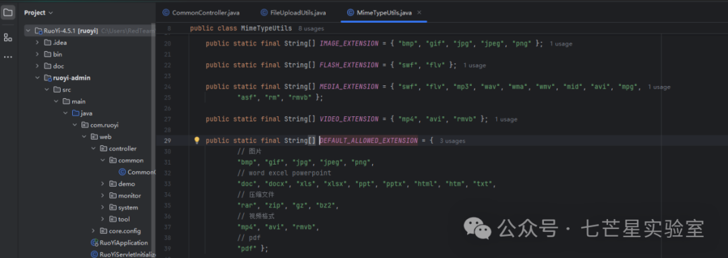
Task: Select the bin folder icon
Action: pos(47,54)
